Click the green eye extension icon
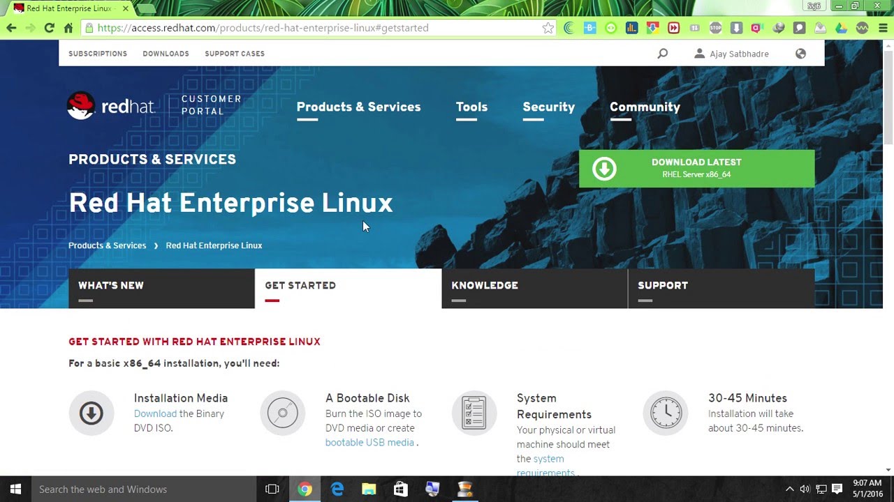Screen dimensions: 894x502 (611, 28)
